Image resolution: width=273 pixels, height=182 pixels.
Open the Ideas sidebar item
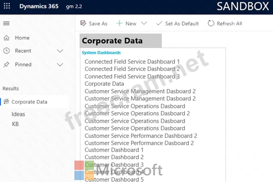click(18, 114)
